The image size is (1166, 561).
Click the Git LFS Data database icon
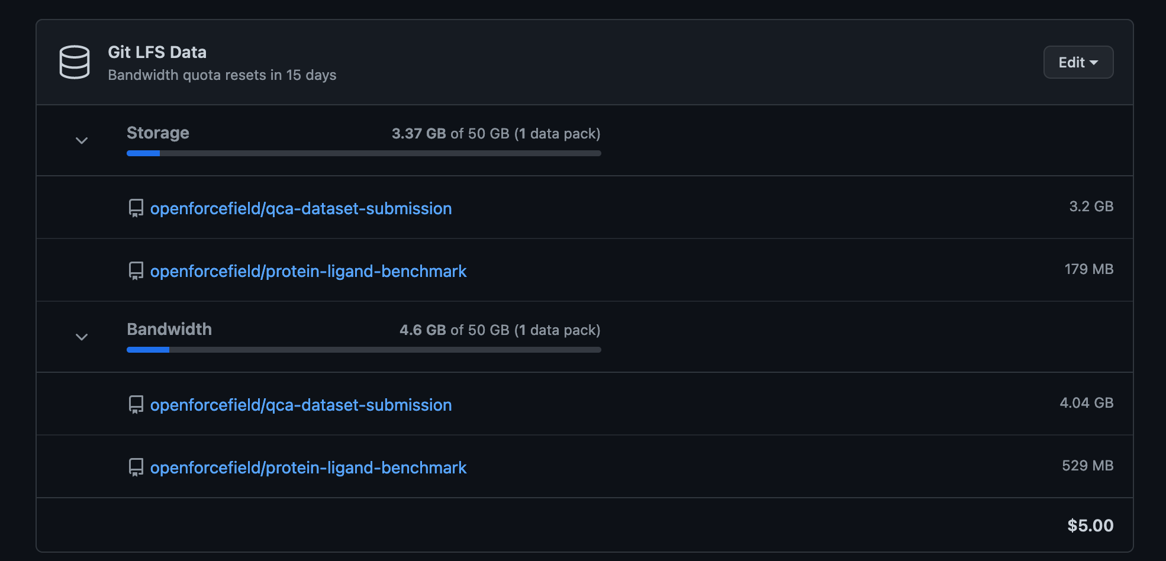pos(75,62)
